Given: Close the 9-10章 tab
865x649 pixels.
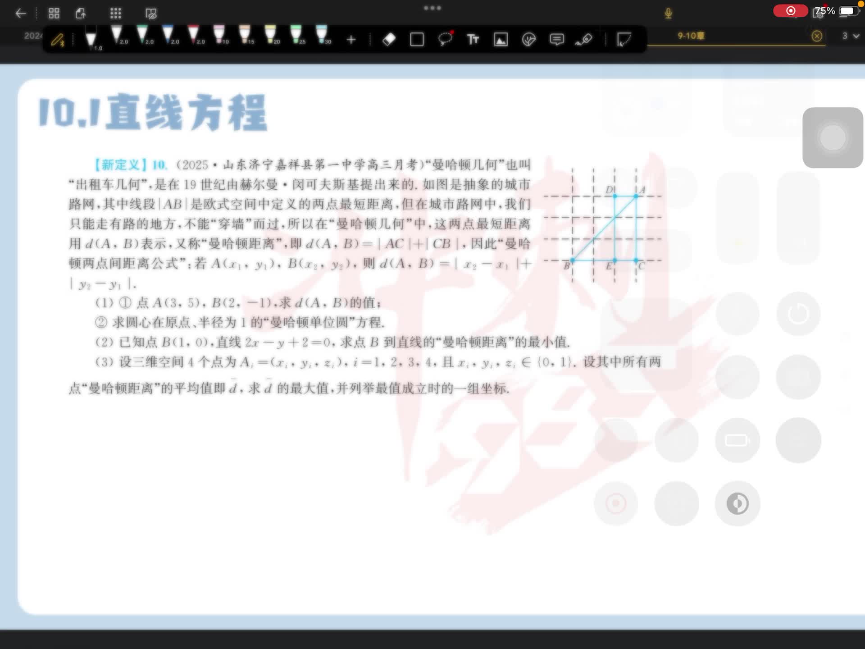Looking at the screenshot, I should coord(816,36).
